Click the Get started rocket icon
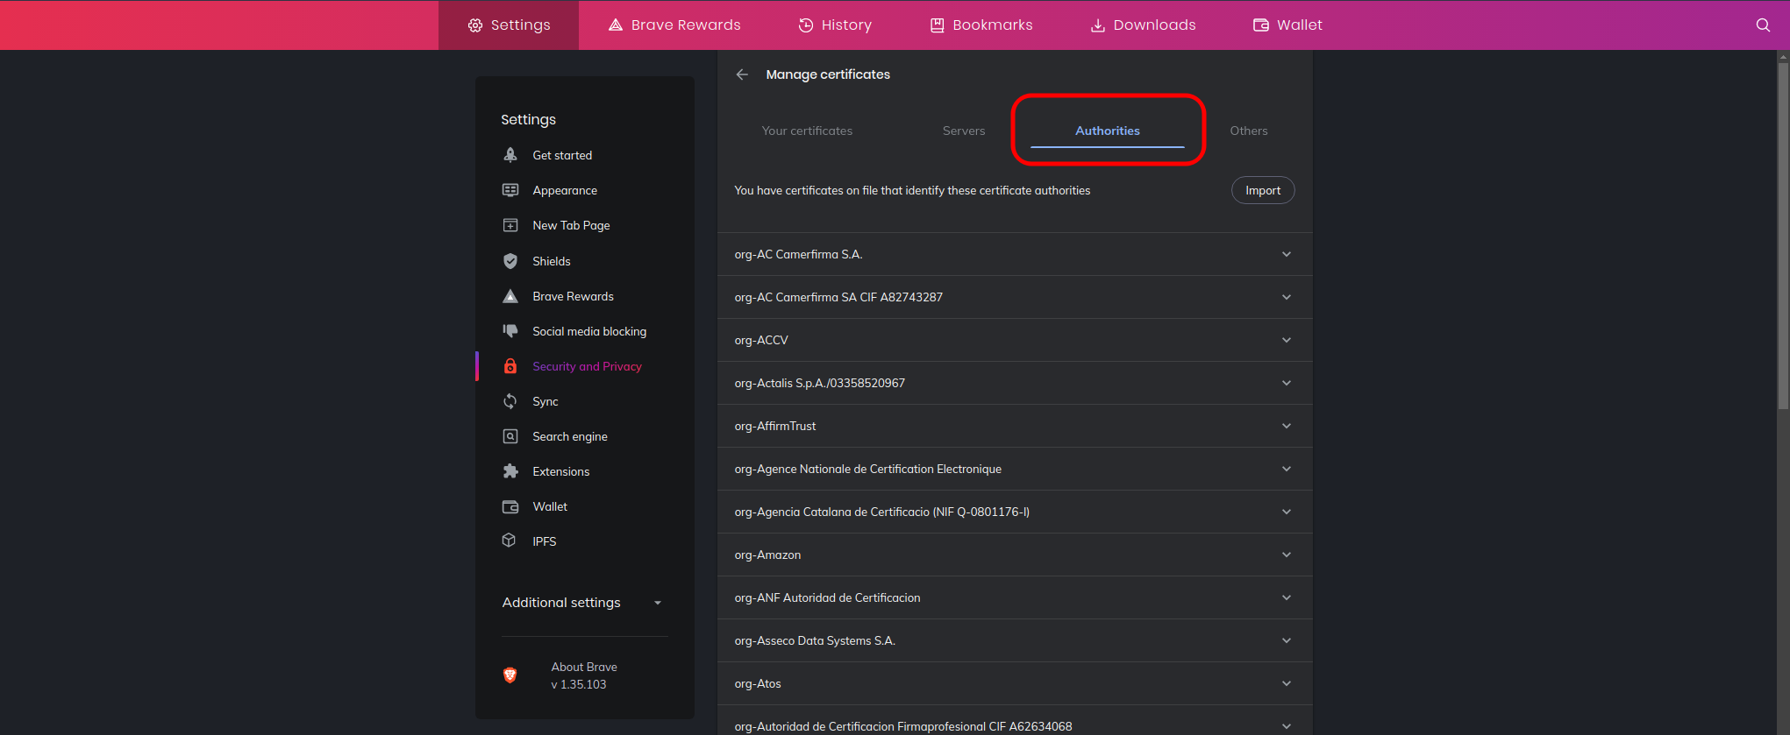Screen dimensions: 1790x735 510,155
